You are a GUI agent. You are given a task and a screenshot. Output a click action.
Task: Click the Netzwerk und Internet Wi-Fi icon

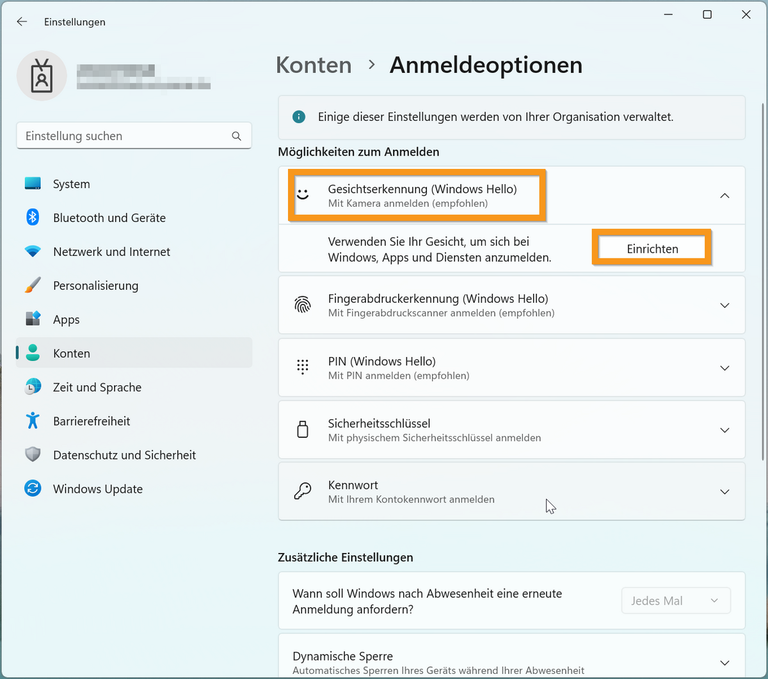coord(33,252)
